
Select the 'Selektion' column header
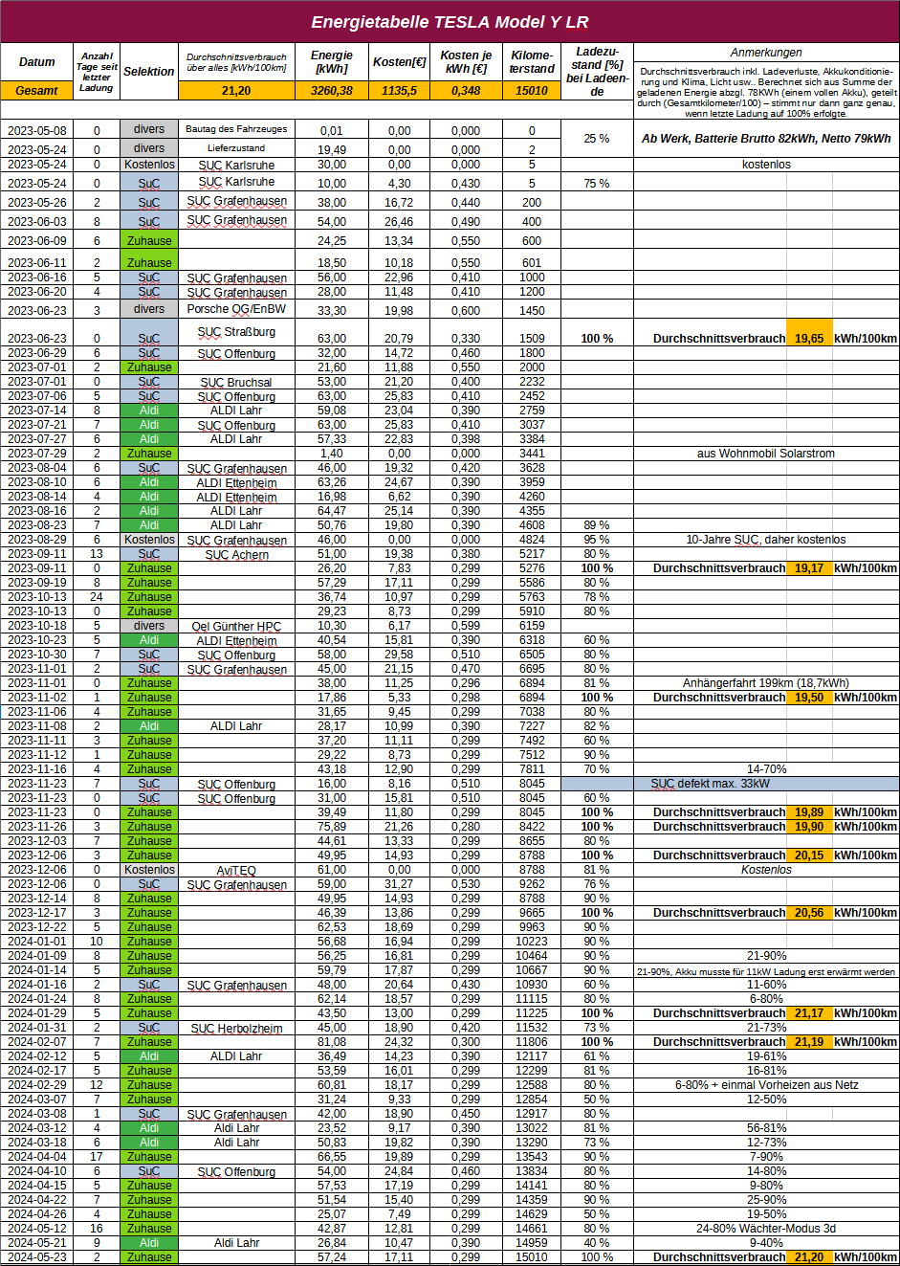149,72
